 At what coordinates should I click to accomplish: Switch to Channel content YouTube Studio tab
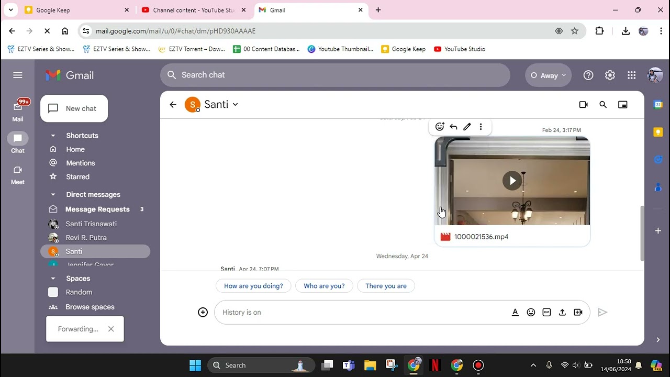coord(194,10)
